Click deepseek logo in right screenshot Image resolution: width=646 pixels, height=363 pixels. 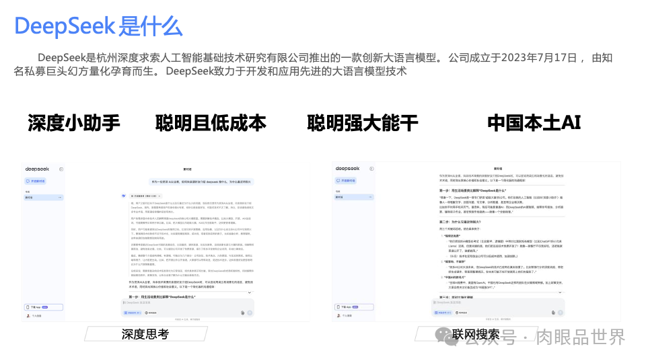click(347, 169)
